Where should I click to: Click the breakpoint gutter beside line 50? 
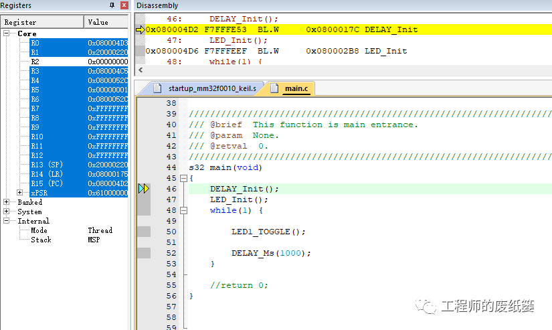coord(144,232)
